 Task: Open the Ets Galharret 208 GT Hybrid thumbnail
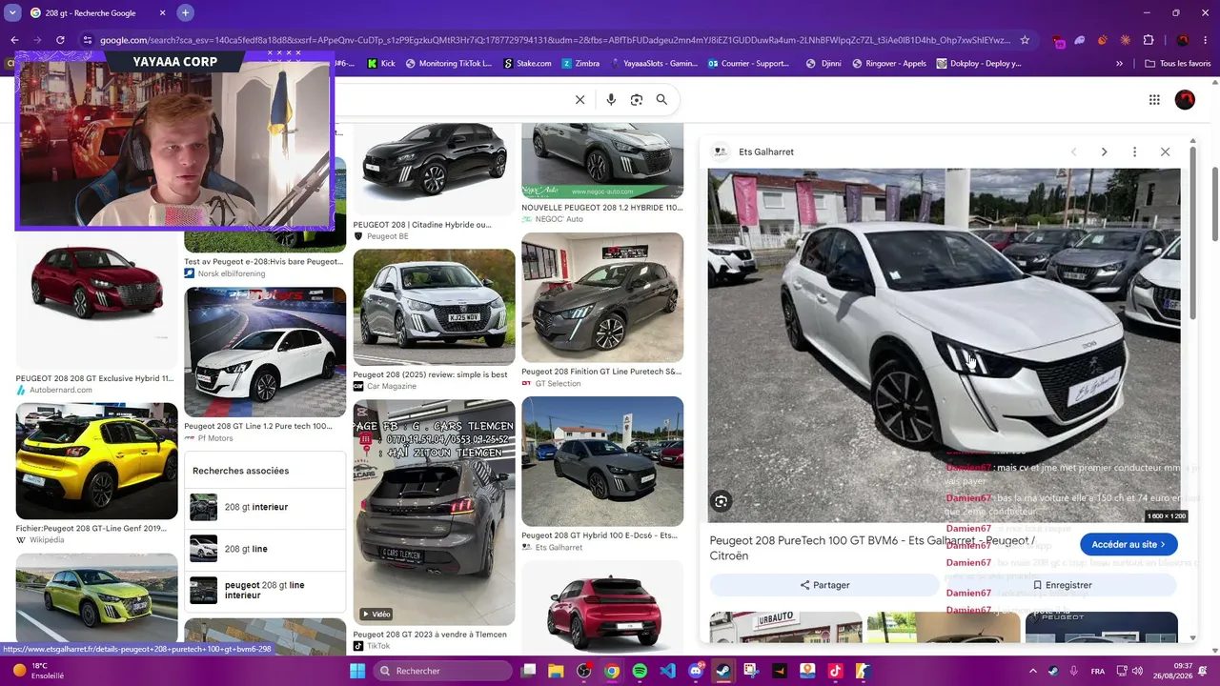pos(602,461)
